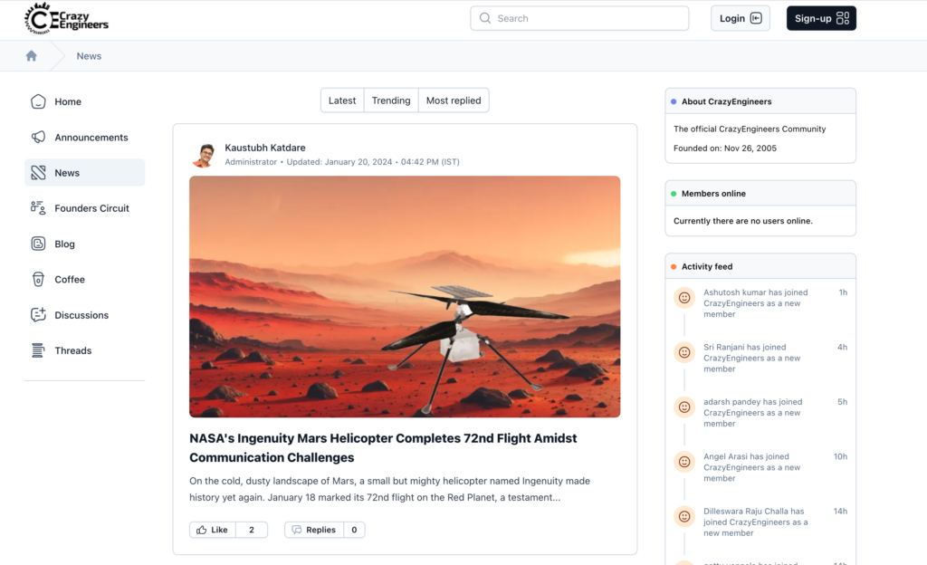Click the thumbs-up Like icon
The image size is (927, 565).
[202, 530]
